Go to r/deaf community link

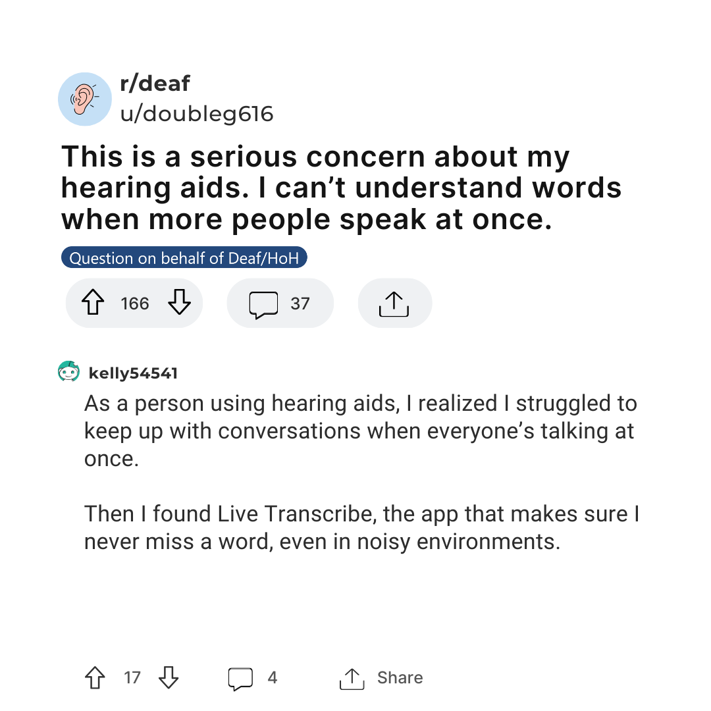(155, 84)
